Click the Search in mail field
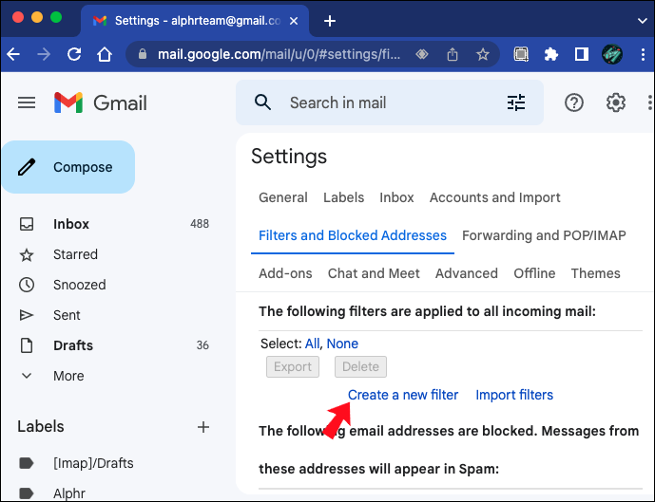 point(380,102)
